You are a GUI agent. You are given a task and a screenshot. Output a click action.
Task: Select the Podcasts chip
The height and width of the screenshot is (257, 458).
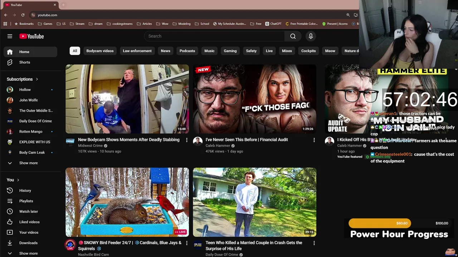click(x=187, y=51)
